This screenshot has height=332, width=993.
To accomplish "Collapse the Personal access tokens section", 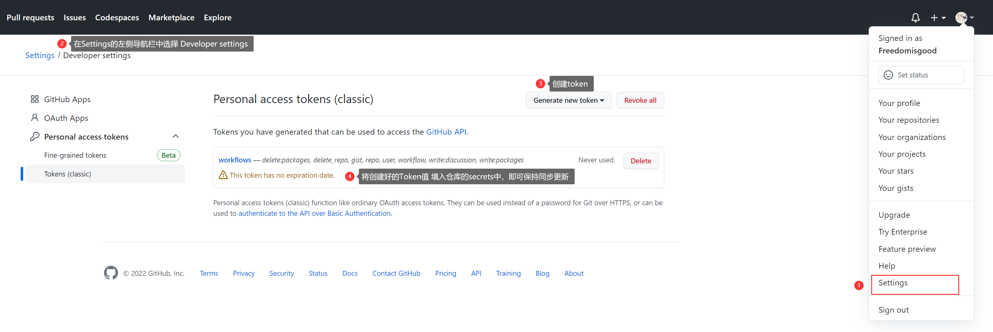I will [x=176, y=136].
